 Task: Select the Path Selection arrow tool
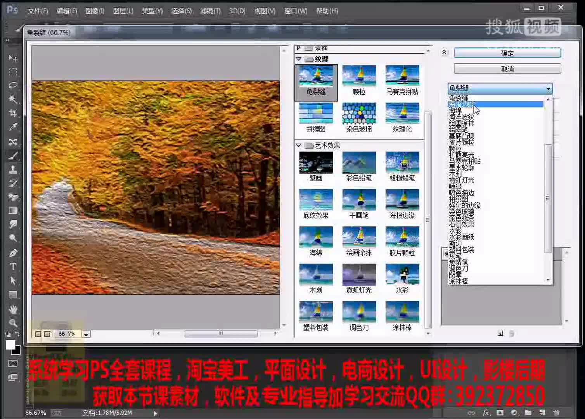point(13,280)
